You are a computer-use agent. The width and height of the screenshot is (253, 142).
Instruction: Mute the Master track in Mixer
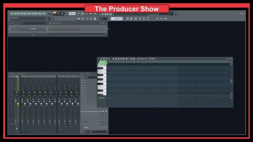pos(17,92)
